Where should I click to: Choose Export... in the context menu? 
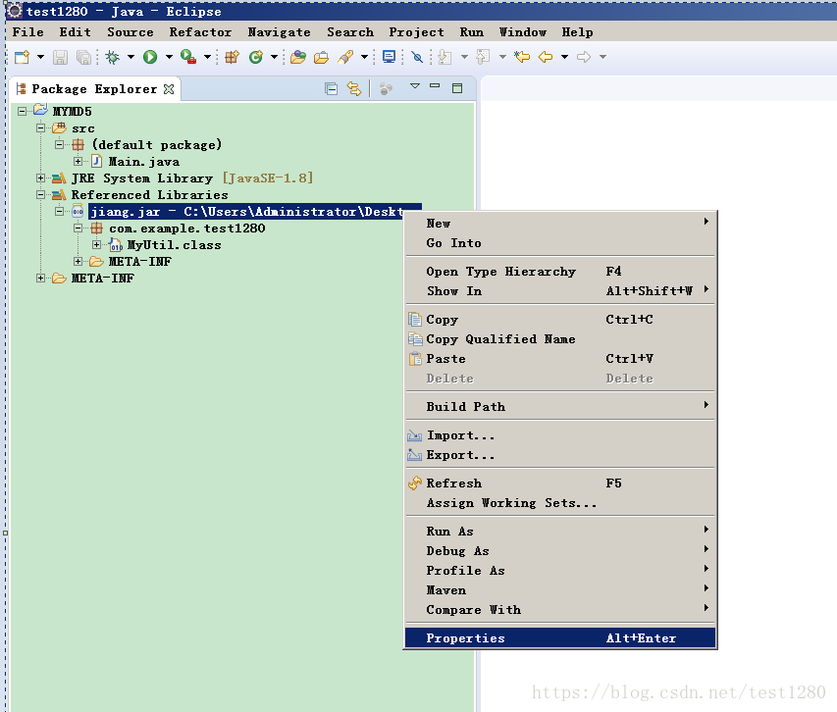[x=560, y=455]
